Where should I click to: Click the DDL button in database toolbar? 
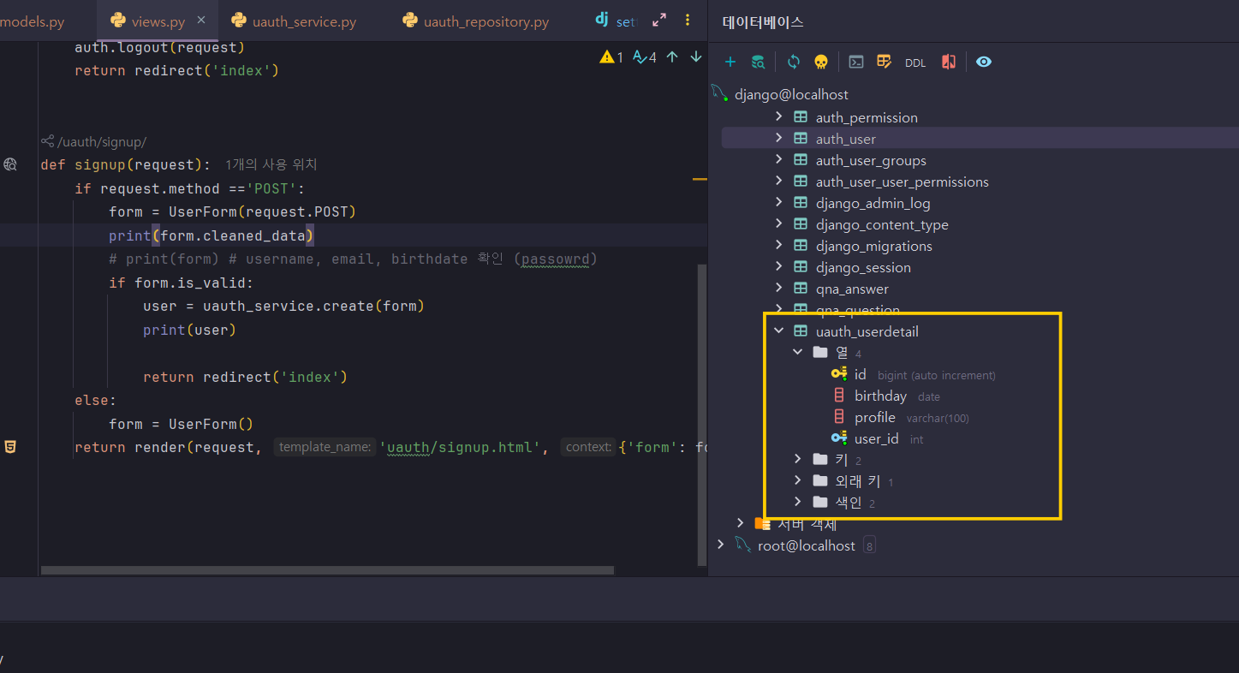pos(915,63)
